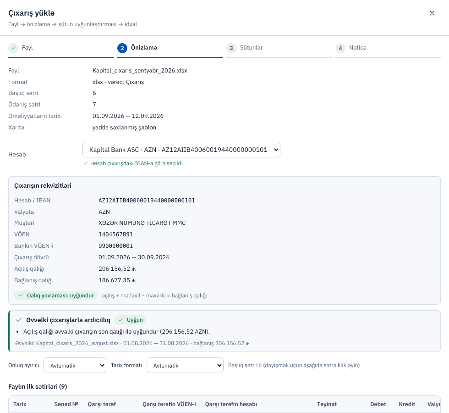Click the file name Kapital_cixaris_sentyabr_2026.xlsx
Screen dimensions: 449x413
tap(140, 71)
